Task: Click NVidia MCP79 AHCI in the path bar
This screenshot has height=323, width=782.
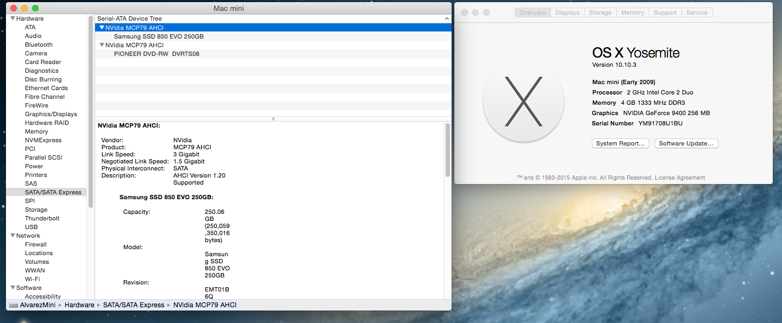Action: point(205,305)
